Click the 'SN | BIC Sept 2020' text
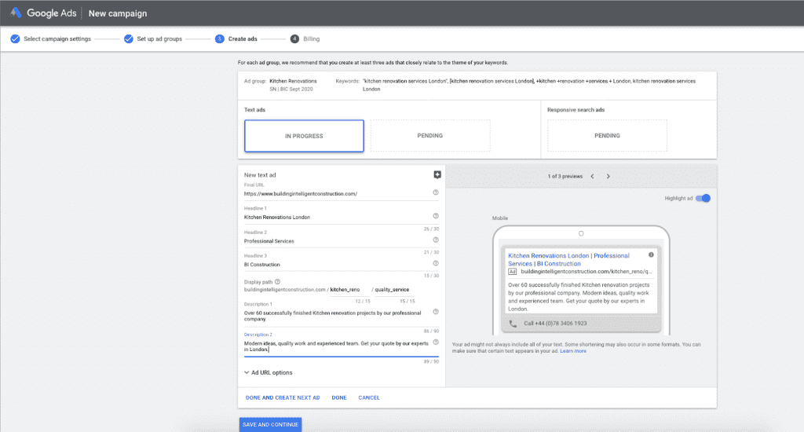This screenshot has height=432, width=804. 291,90
